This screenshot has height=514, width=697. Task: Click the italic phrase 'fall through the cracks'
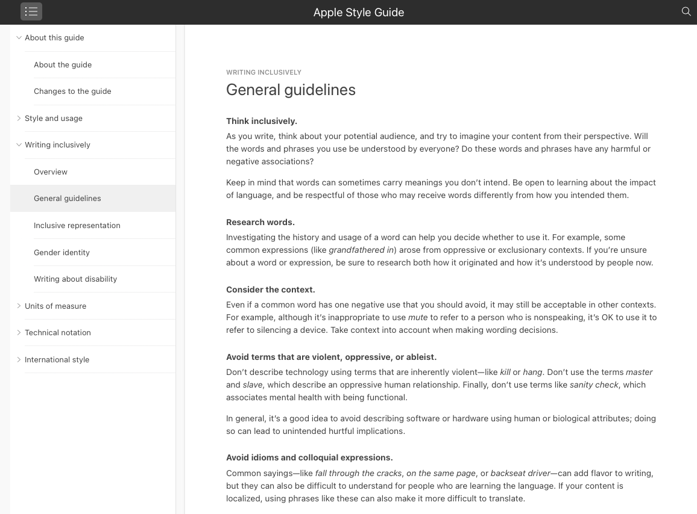click(359, 473)
